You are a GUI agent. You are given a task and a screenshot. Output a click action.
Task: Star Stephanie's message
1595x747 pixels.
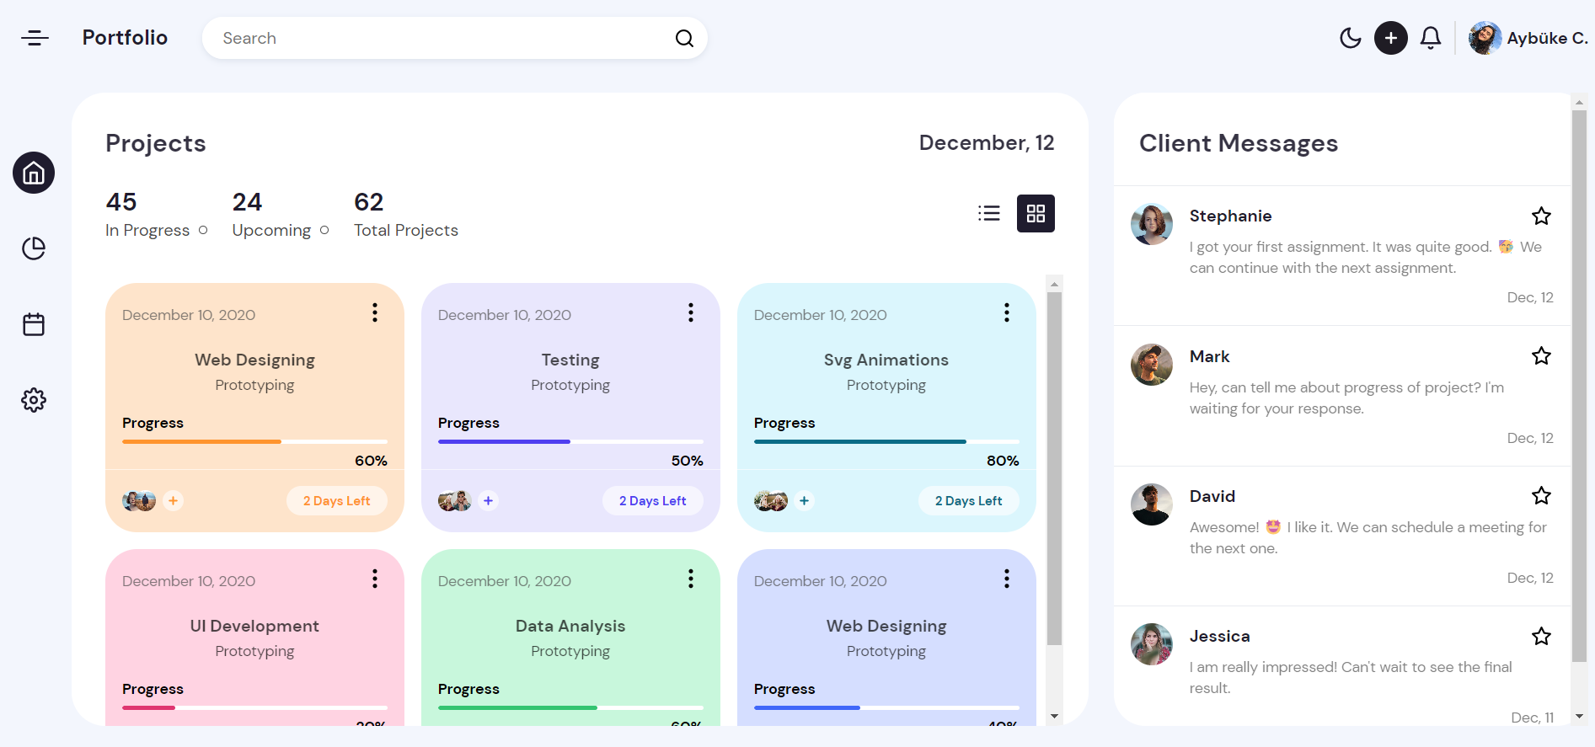pyautogui.click(x=1541, y=216)
